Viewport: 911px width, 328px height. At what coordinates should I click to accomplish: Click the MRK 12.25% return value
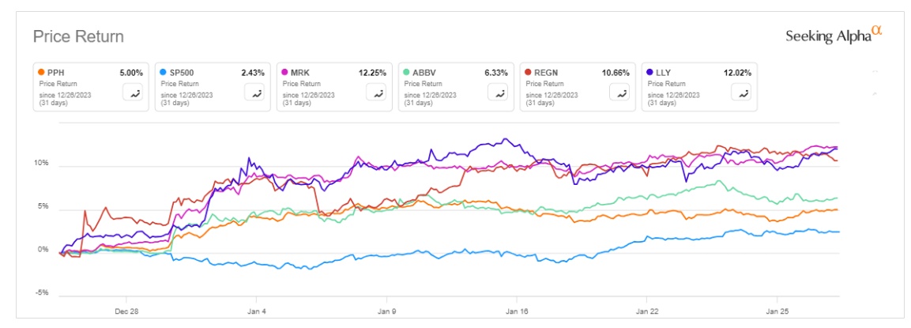371,73
